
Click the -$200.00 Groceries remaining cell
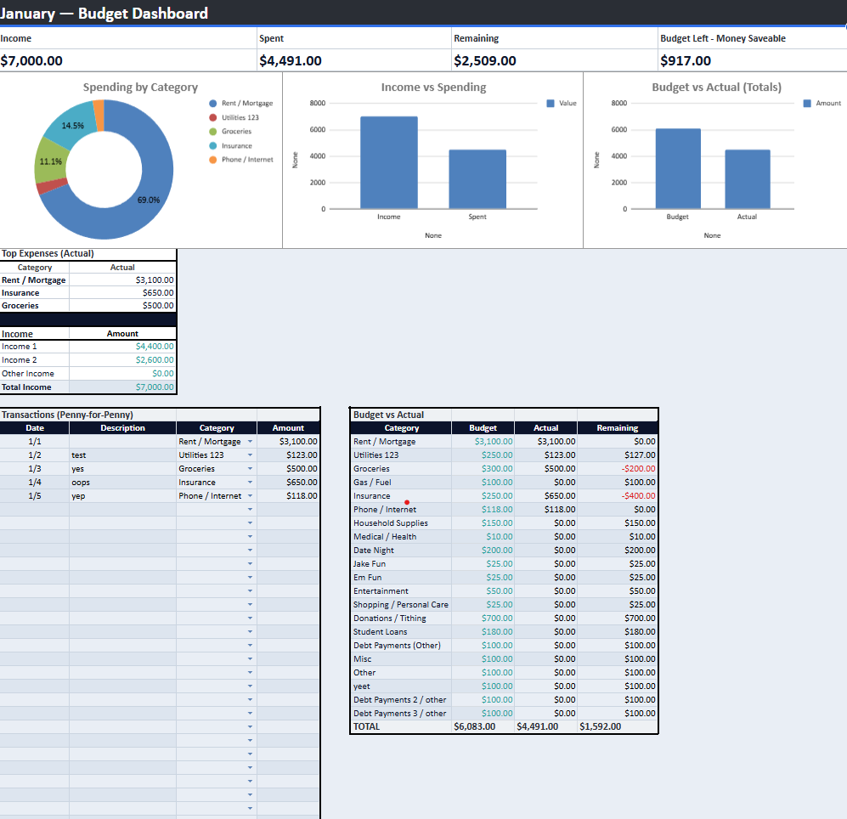point(618,468)
